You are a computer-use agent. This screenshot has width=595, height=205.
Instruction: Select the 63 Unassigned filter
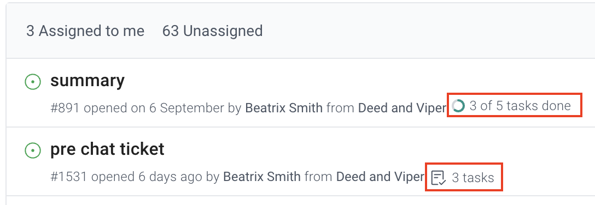(213, 31)
